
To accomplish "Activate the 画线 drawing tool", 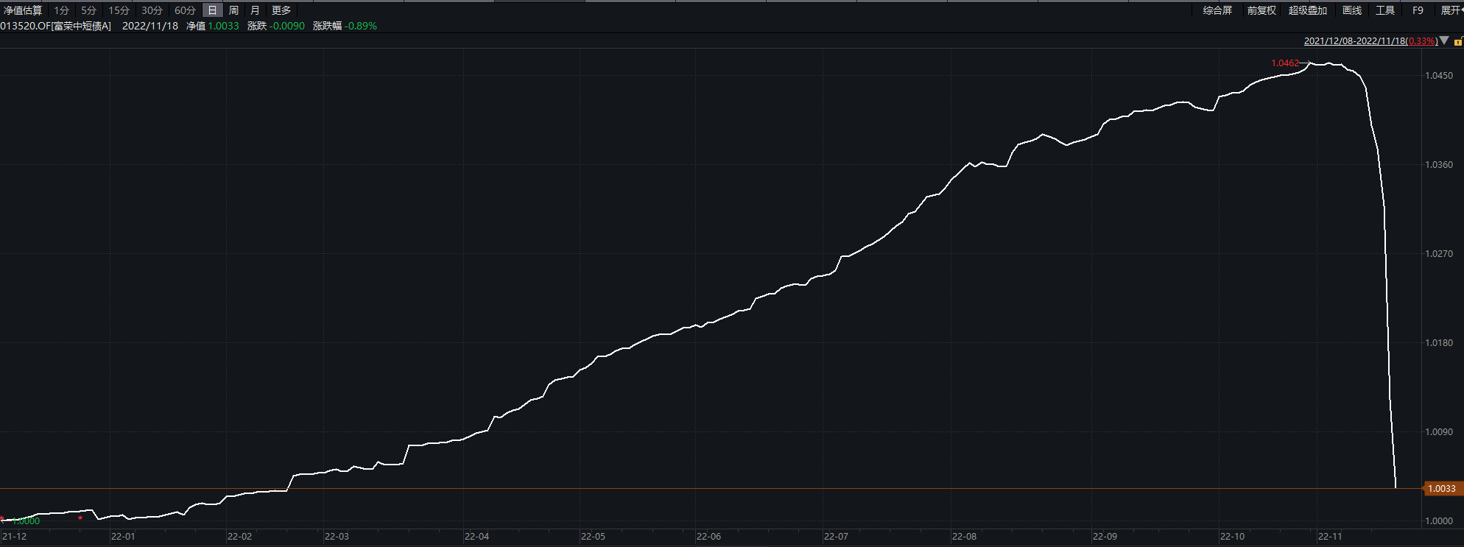I will pos(1352,10).
